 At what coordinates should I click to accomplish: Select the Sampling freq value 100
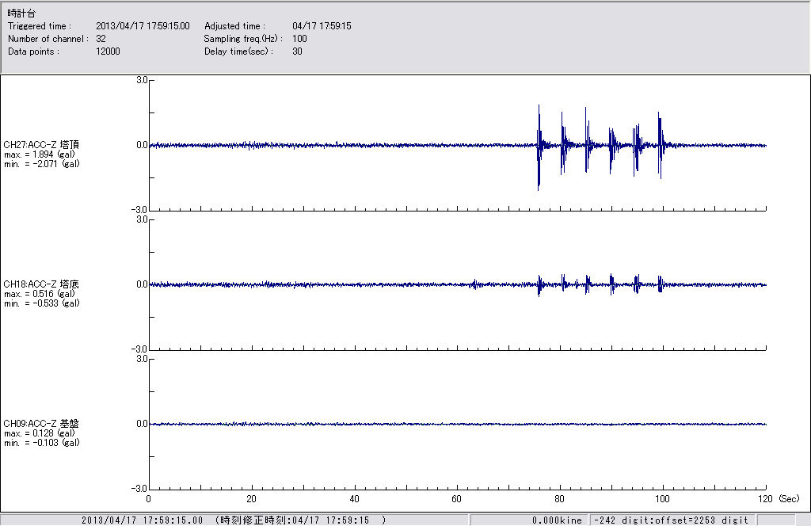(x=299, y=39)
